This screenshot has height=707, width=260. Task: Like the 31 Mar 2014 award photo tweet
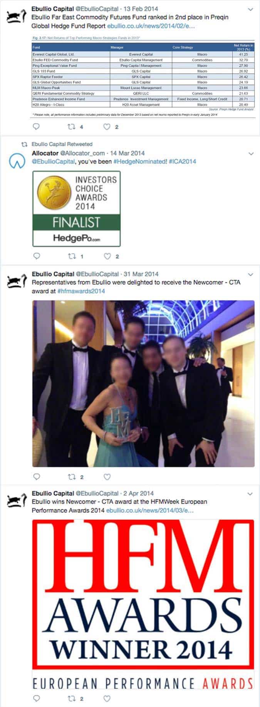point(107,477)
